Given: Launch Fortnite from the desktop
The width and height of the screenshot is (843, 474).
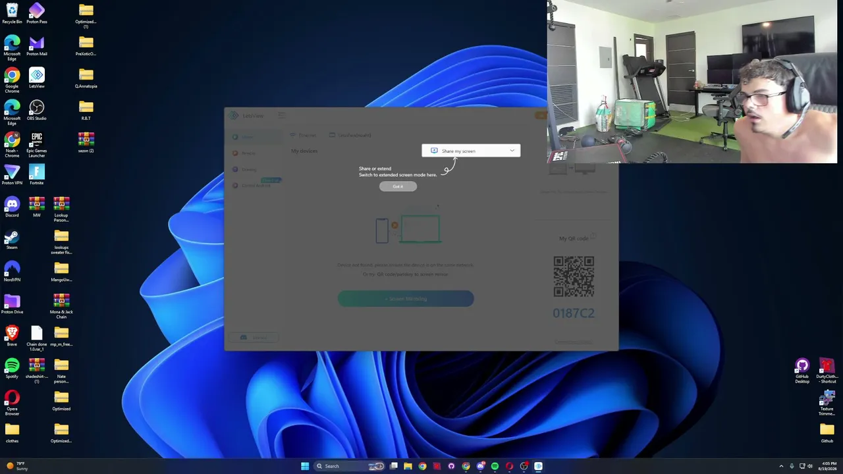Looking at the screenshot, I should (x=37, y=175).
